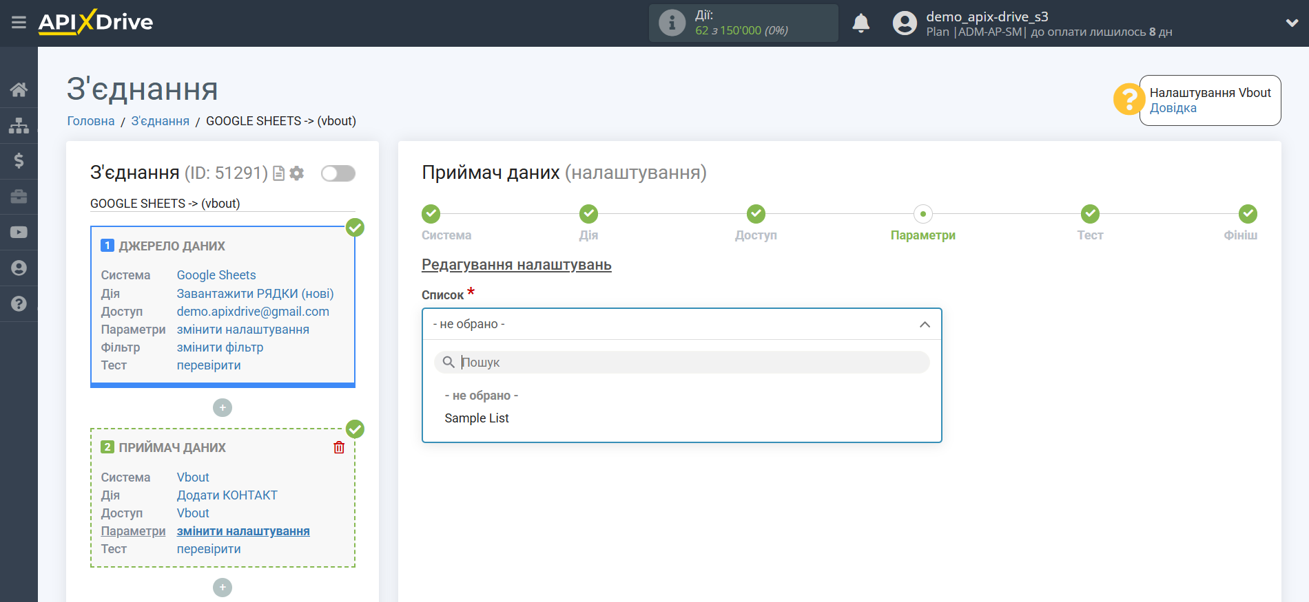Open the Google Sheets system link
The image size is (1309, 602).
(x=216, y=275)
